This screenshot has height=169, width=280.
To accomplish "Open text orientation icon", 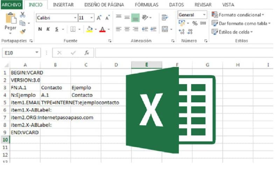I will tap(145, 17).
